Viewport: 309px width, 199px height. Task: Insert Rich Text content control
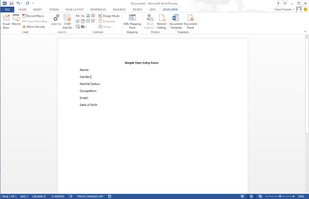(x=77, y=16)
